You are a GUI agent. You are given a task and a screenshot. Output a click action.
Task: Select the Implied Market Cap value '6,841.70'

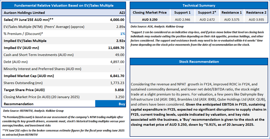pos(117,76)
